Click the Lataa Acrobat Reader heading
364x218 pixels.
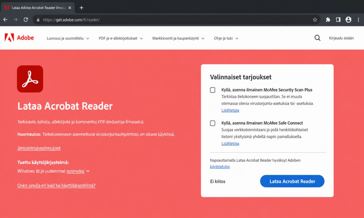(x=65, y=106)
